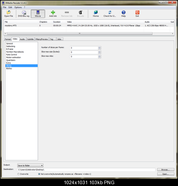This screenshot has width=178, height=186.
Task: Switch to the Jobs tab
Action: pyautogui.click(x=59, y=39)
